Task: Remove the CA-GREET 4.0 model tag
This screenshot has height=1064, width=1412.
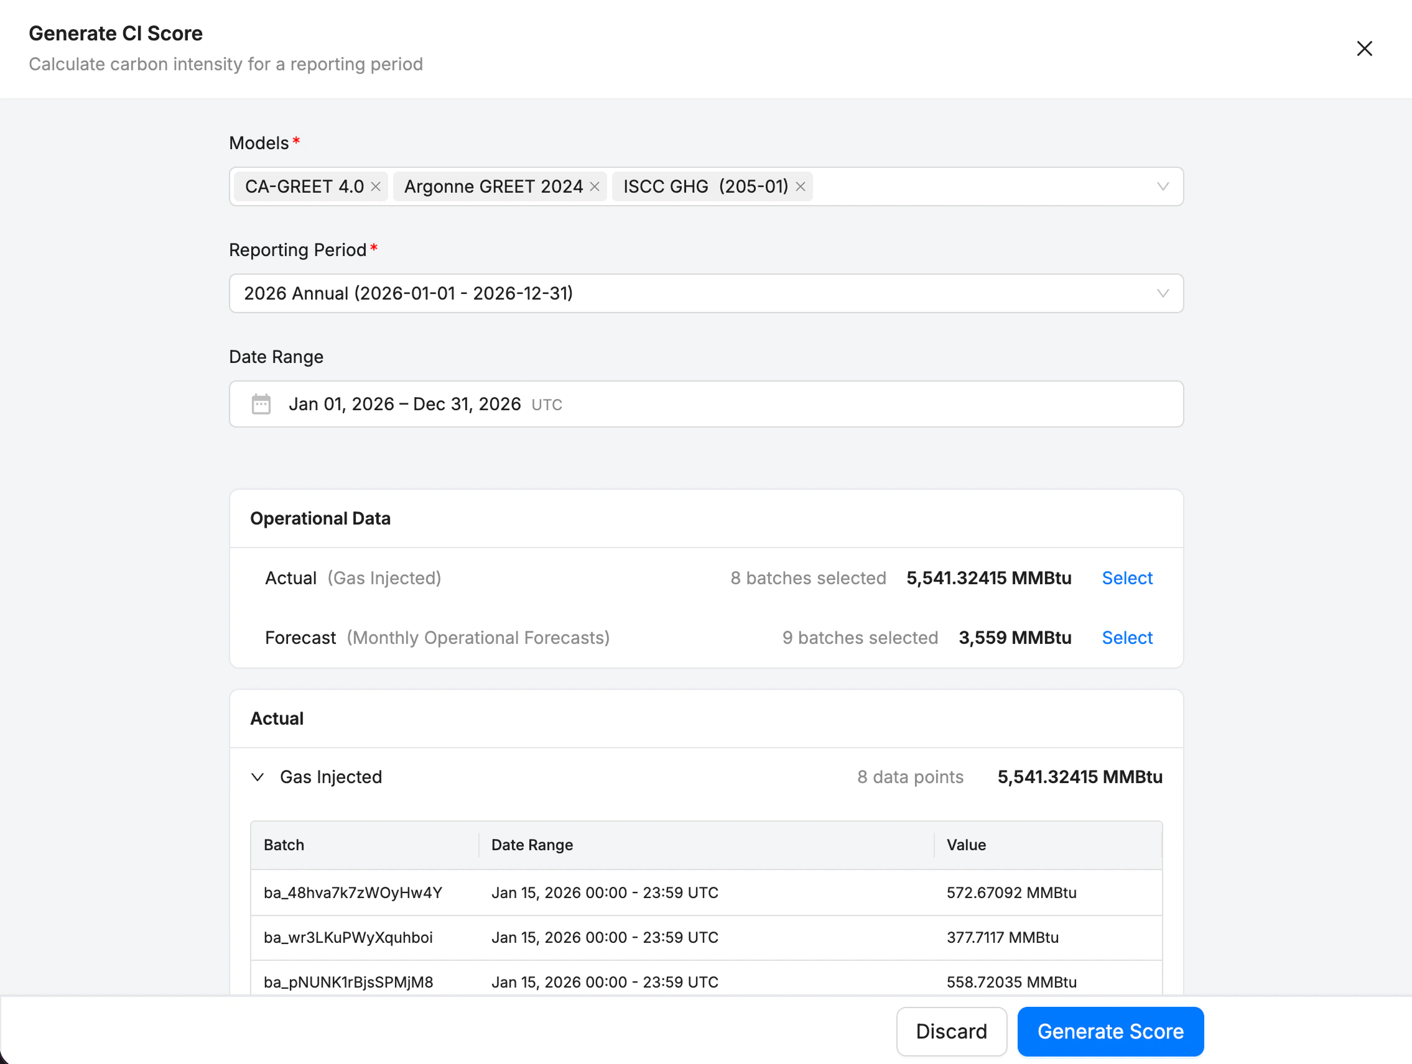Action: 375,186
